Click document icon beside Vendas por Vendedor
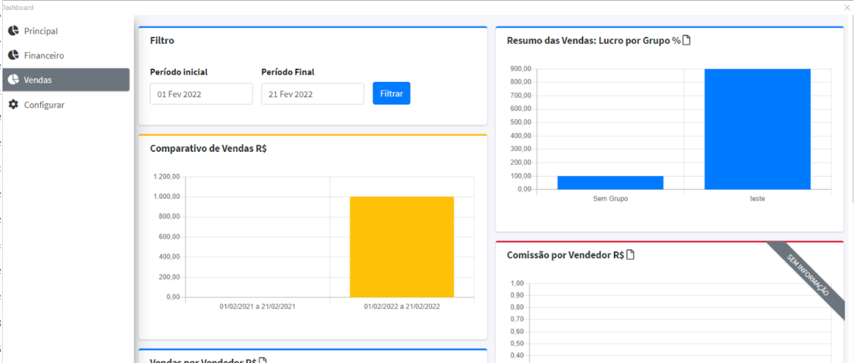854x363 pixels. coord(263,361)
